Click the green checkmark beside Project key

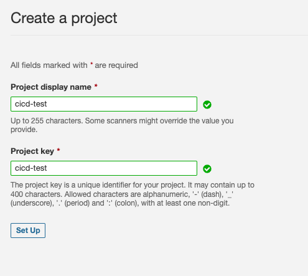click(207, 169)
